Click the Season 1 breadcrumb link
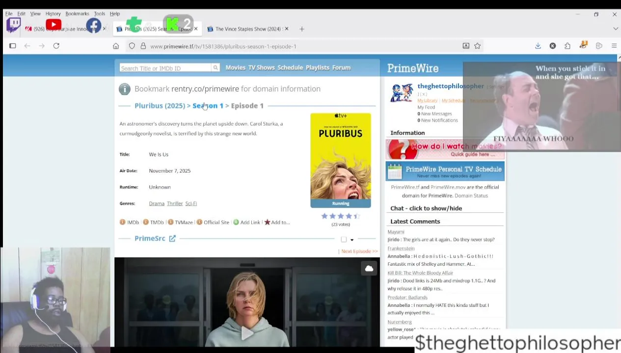Image resolution: width=621 pixels, height=353 pixels. [x=208, y=105]
